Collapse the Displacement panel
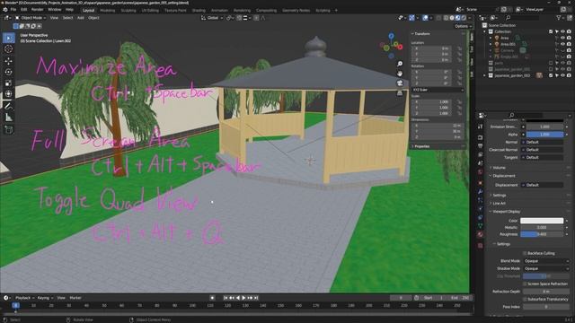Screen dimensions: 575x323 [x=503, y=176]
